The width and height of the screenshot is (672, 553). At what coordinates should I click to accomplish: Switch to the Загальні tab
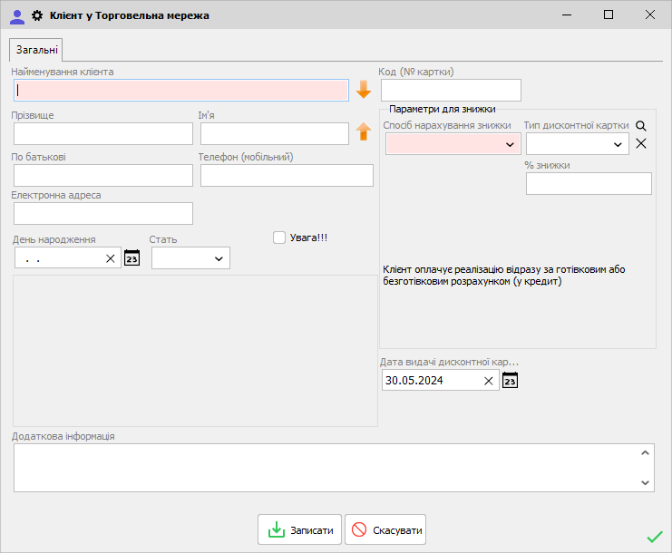[36, 51]
